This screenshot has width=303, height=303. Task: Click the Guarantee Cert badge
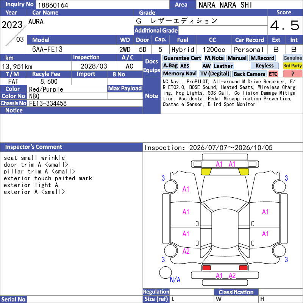pyautogui.click(x=182, y=58)
